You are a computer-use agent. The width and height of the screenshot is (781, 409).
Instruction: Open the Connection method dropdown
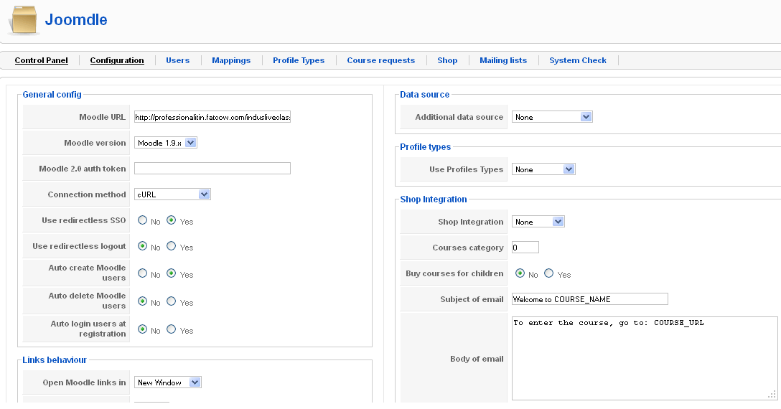172,194
